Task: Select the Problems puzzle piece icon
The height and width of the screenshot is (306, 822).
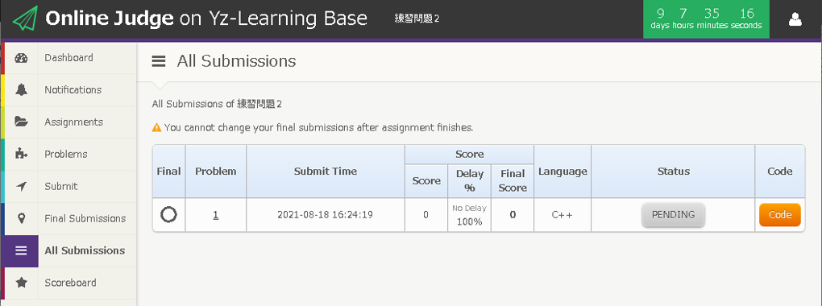Action: [x=21, y=154]
